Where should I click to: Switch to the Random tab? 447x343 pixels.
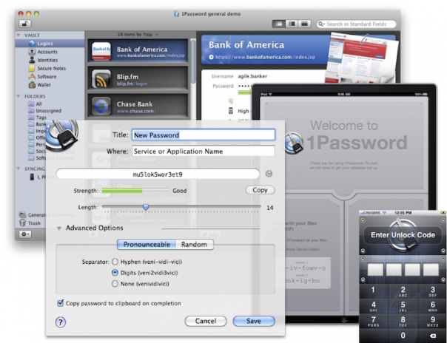point(194,245)
